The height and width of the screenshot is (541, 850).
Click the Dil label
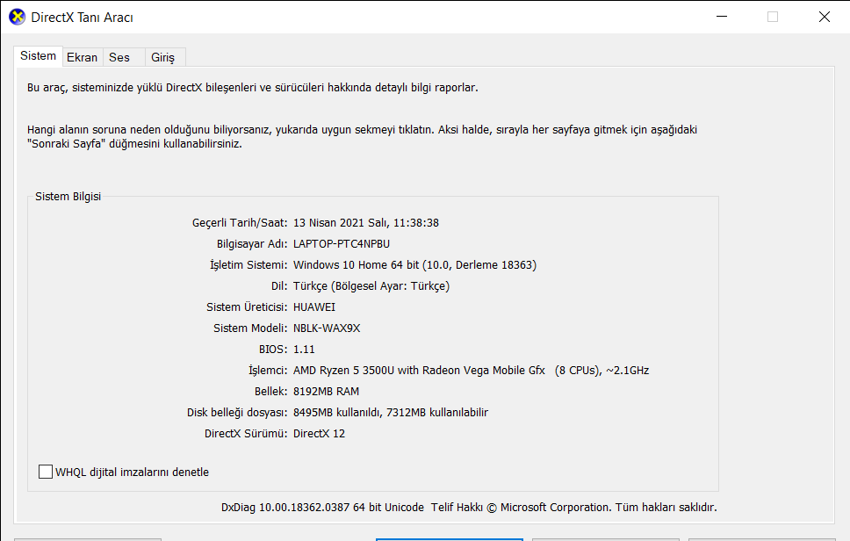pos(279,286)
